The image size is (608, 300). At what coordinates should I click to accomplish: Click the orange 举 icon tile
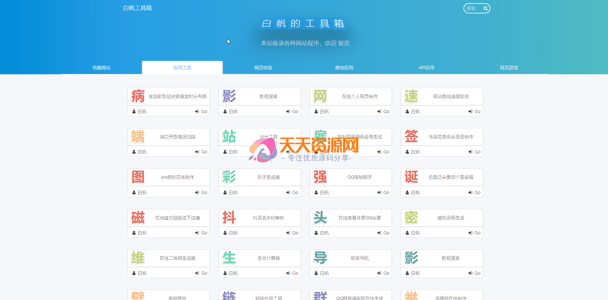click(411, 296)
